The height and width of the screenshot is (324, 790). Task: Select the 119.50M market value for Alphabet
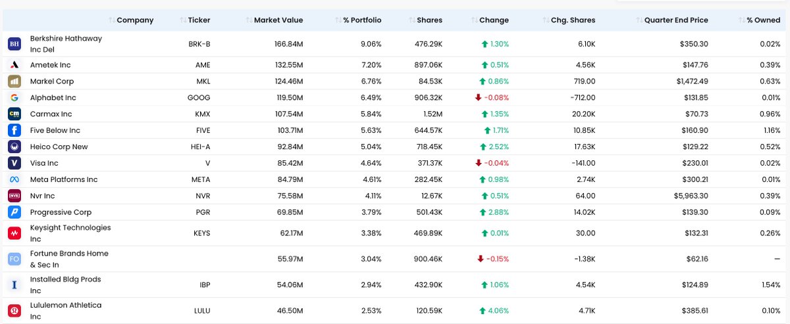(289, 98)
